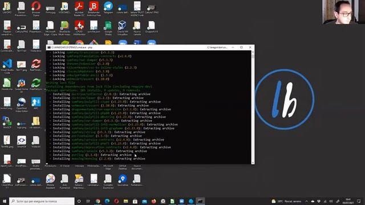Open the clock and date flyout
Viewport: 365px width, 205px height.
(348, 201)
